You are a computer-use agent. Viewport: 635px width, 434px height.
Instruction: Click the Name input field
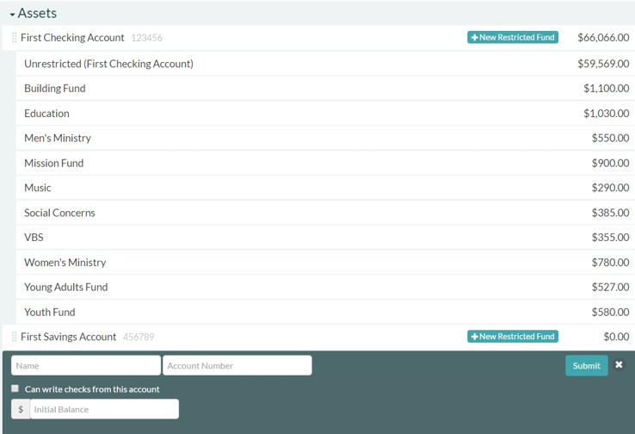coord(86,366)
